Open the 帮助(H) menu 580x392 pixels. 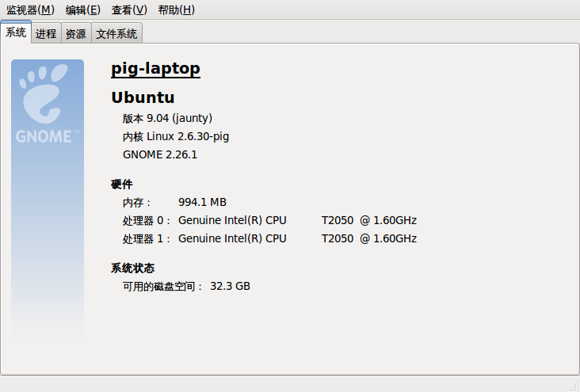click(x=176, y=10)
